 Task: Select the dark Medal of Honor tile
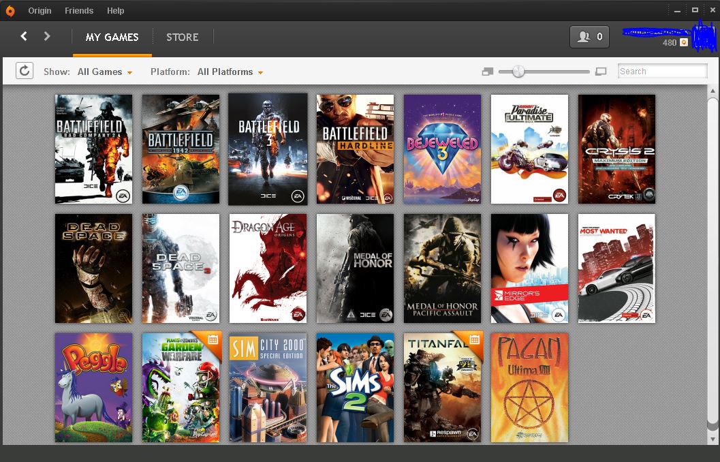pyautogui.click(x=355, y=268)
